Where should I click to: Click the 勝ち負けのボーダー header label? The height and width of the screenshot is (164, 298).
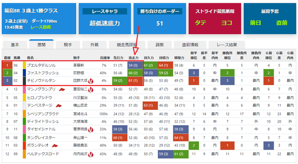tap(160, 11)
